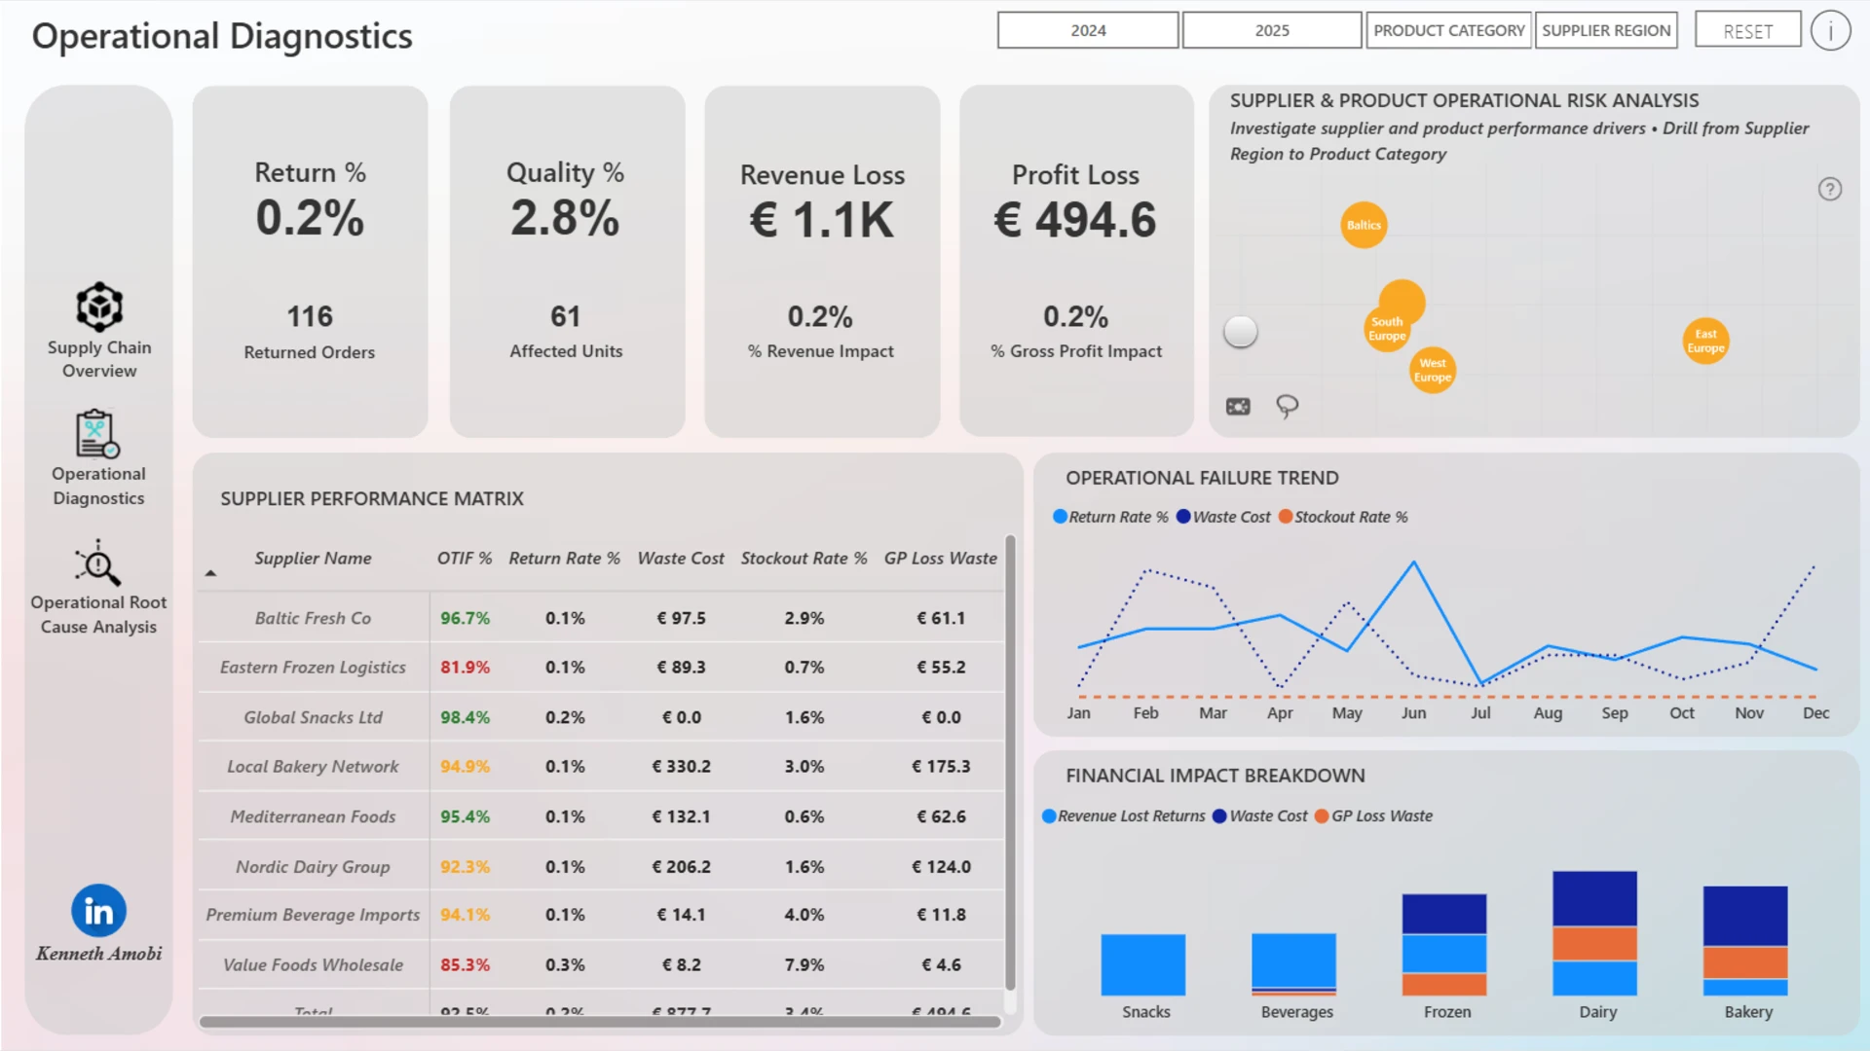Select the Global Snacks Ltd supplier

[313, 717]
